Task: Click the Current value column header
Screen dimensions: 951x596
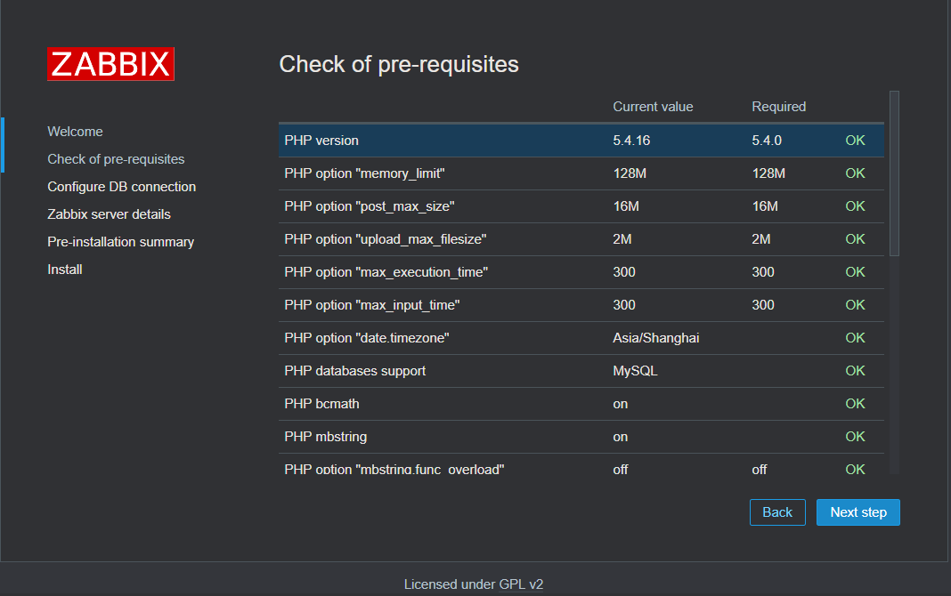Action: point(653,107)
